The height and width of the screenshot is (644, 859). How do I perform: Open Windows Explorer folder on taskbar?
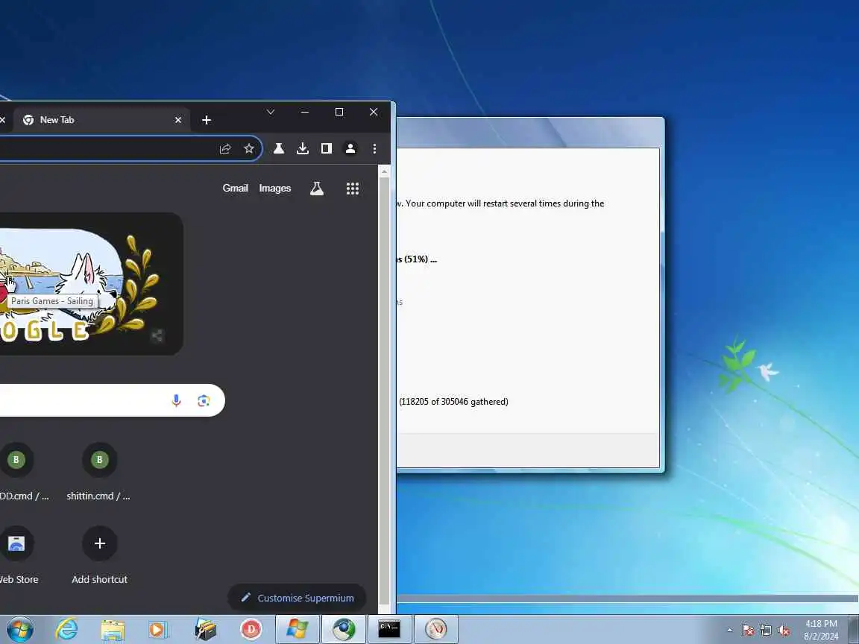113,630
